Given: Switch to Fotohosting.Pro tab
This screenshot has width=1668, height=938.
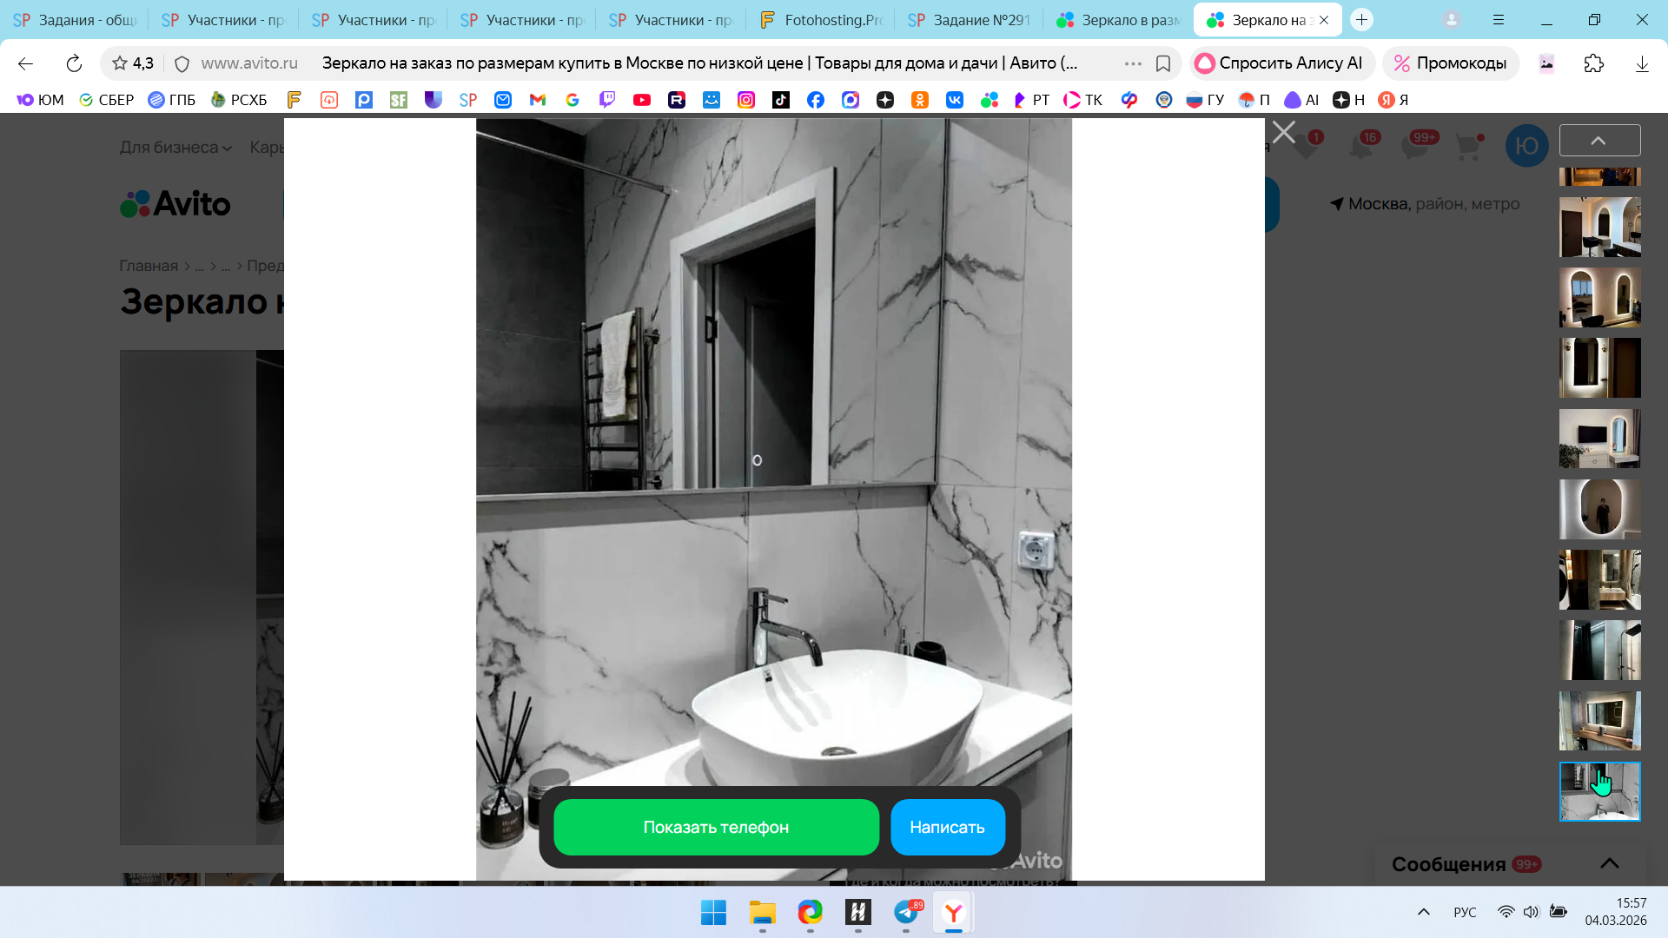Looking at the screenshot, I should [821, 20].
